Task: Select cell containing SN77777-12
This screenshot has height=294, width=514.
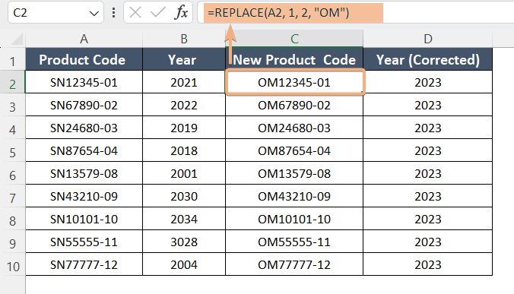Action: (x=84, y=264)
